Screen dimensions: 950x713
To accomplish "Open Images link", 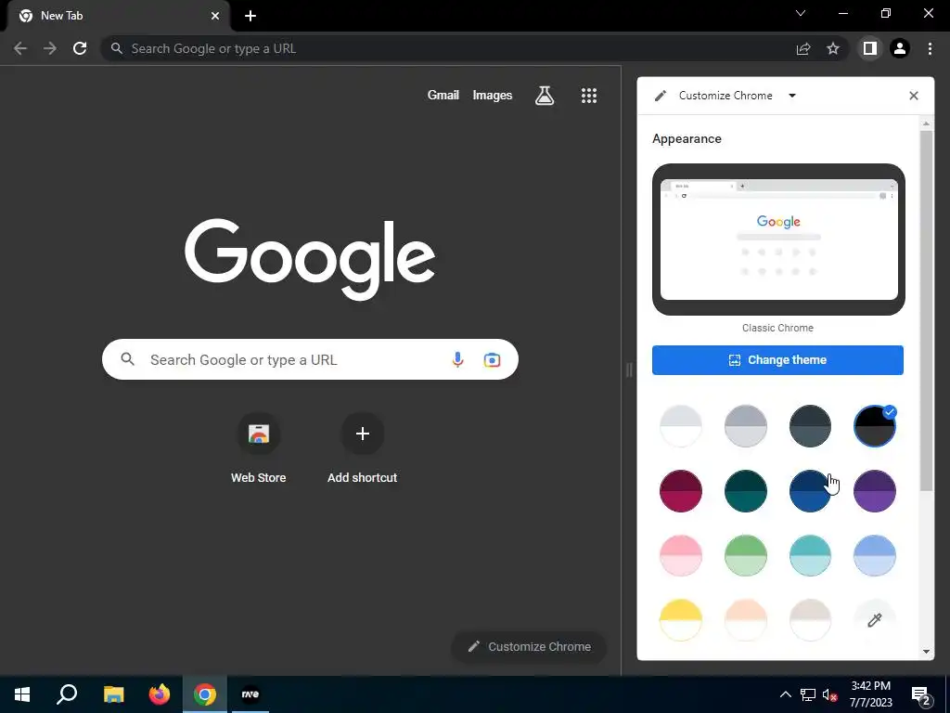I will click(x=492, y=96).
